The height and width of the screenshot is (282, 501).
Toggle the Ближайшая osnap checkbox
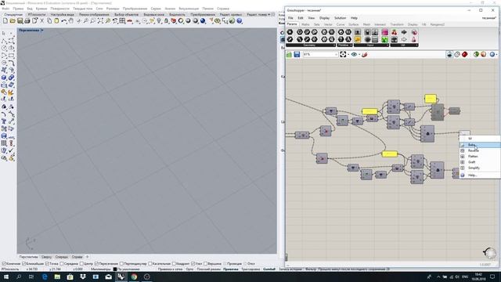click(23, 264)
